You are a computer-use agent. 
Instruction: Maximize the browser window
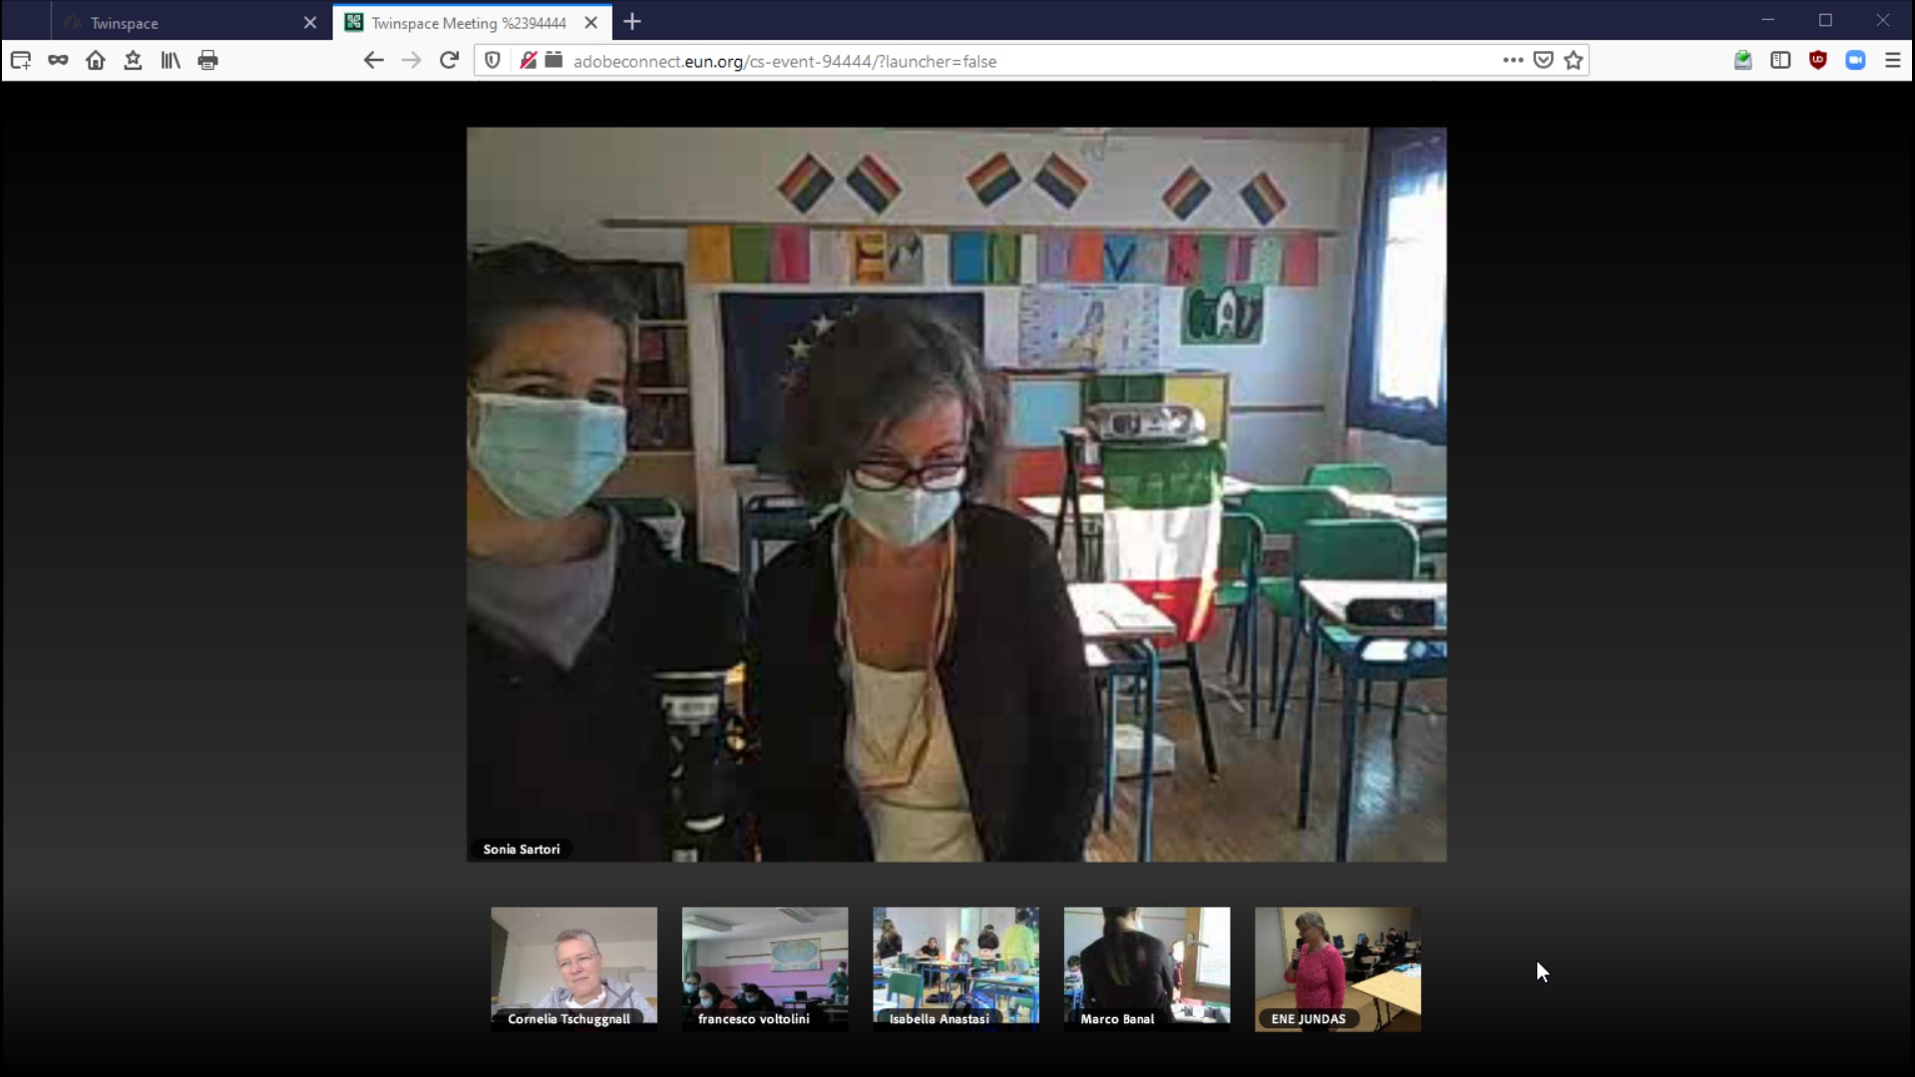1825,20
